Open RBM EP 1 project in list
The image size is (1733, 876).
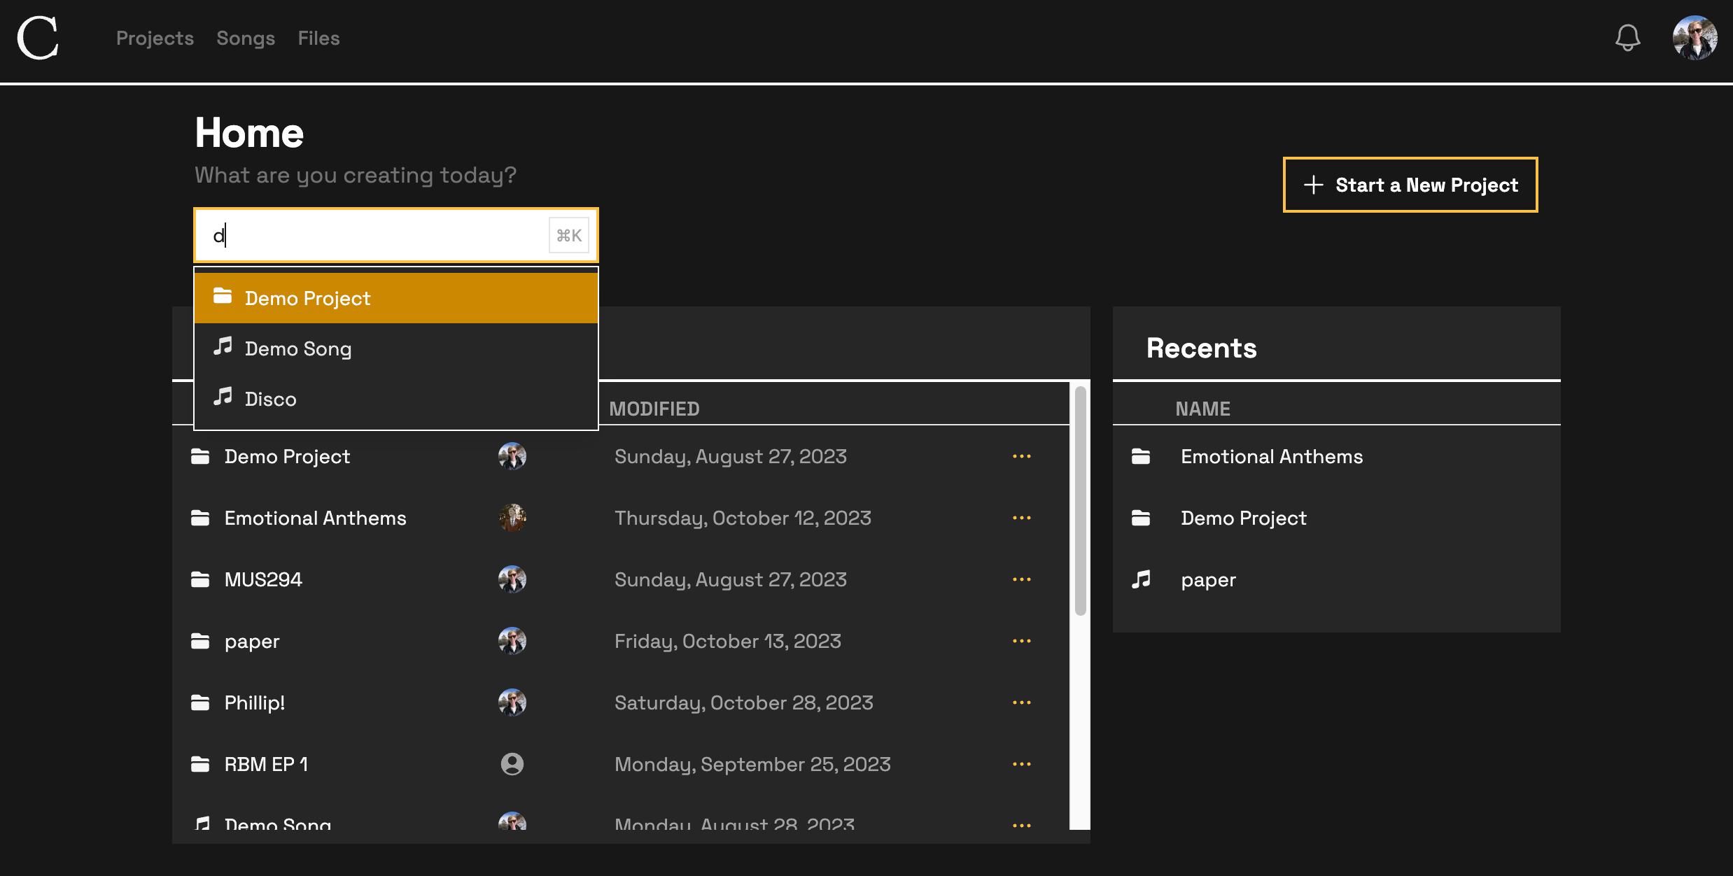coord(266,764)
